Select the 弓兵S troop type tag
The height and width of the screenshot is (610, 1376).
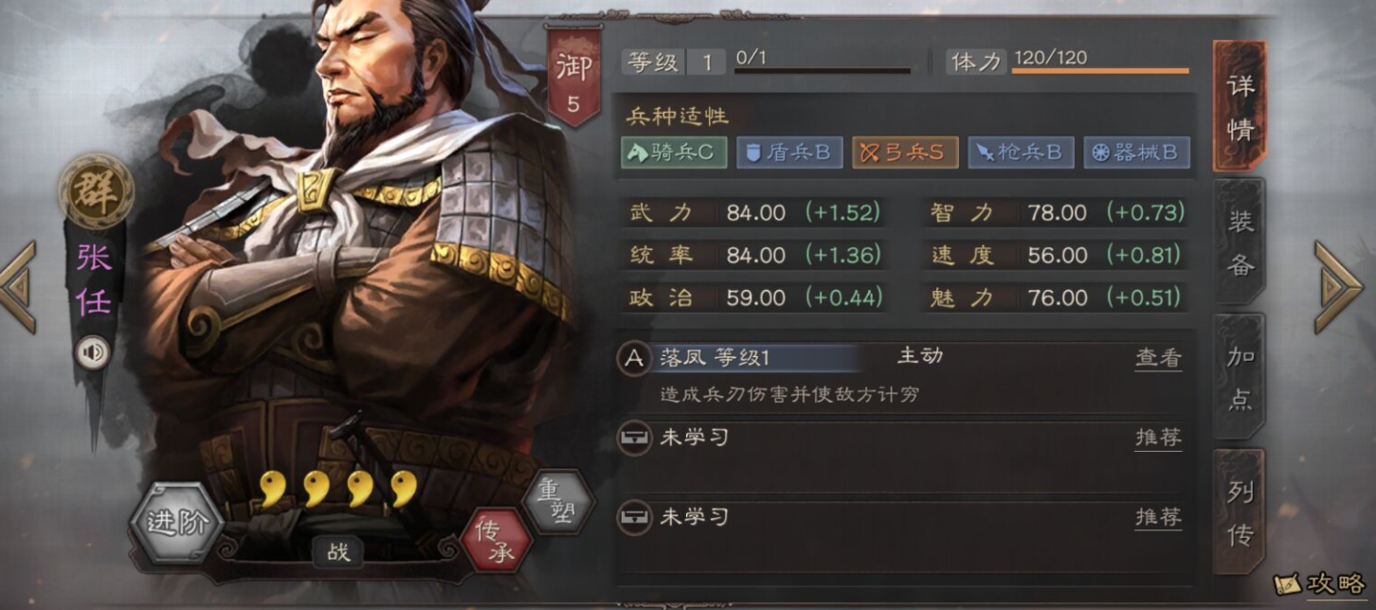tap(904, 152)
